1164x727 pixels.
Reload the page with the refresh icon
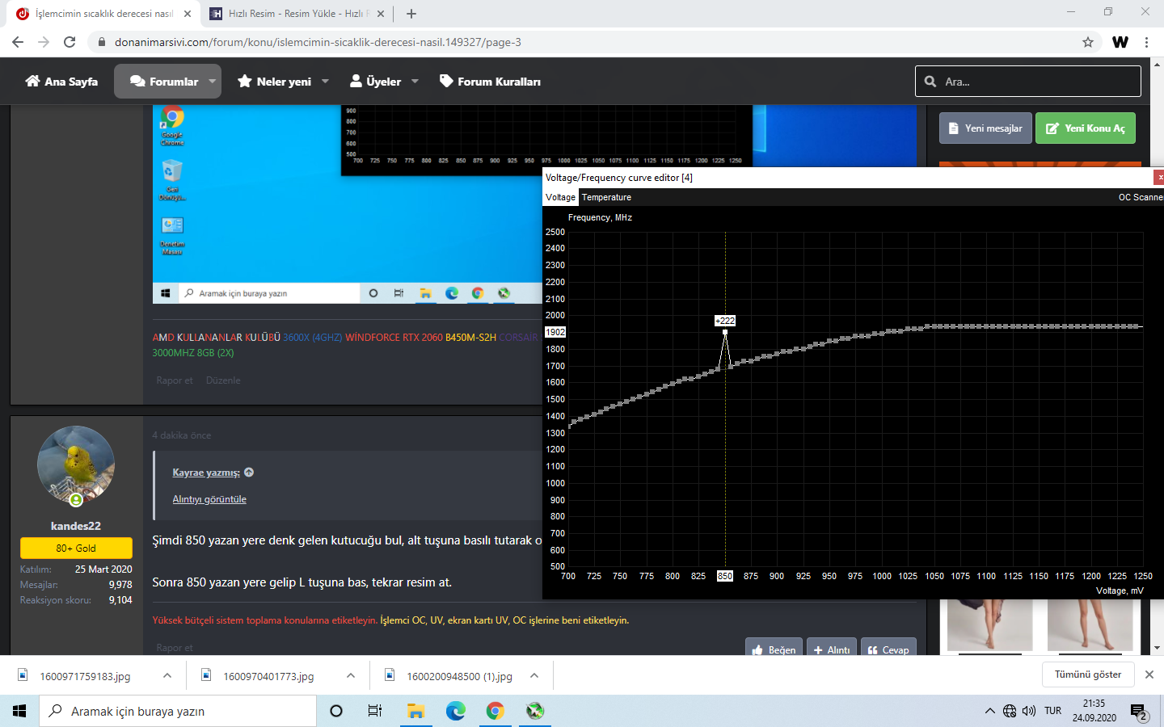coord(70,42)
